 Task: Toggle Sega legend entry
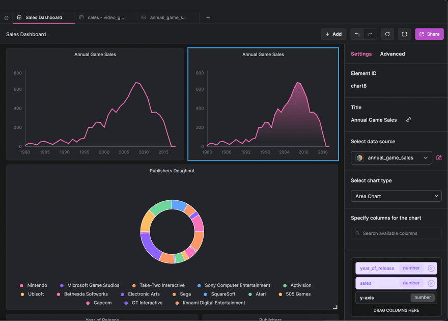182,294
